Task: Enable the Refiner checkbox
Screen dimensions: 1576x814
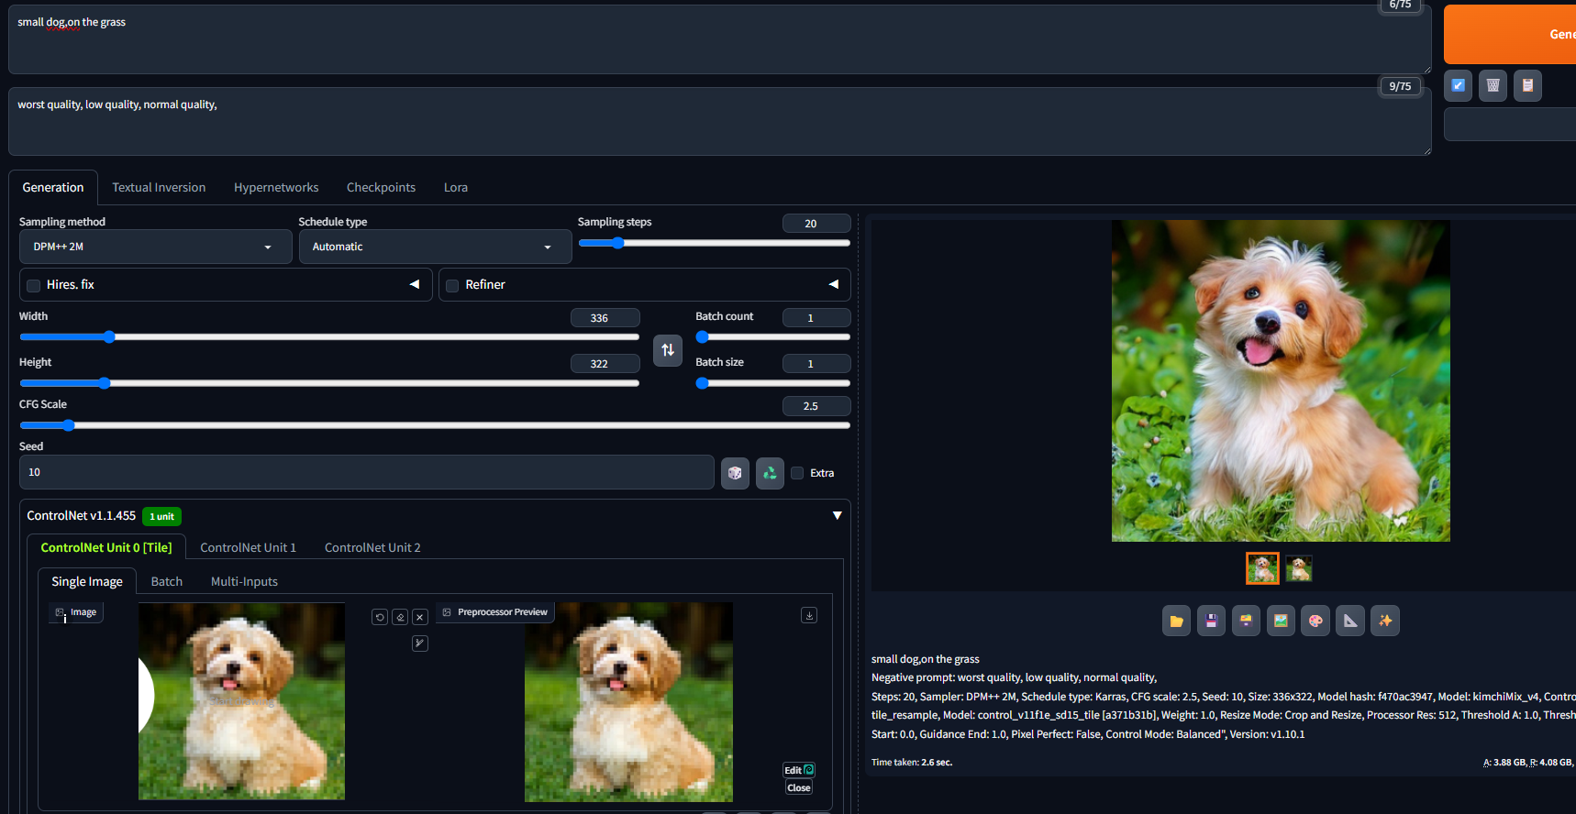Action: pyautogui.click(x=452, y=285)
